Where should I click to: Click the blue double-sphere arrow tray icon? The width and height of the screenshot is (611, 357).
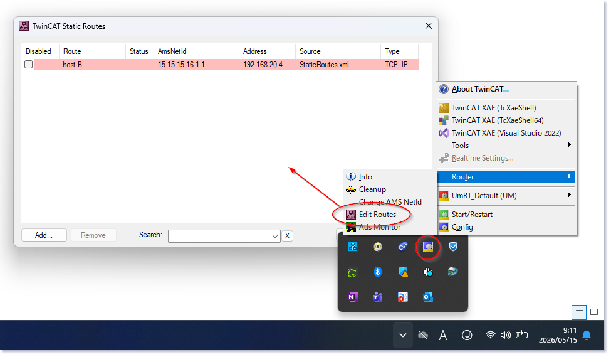(x=402, y=247)
